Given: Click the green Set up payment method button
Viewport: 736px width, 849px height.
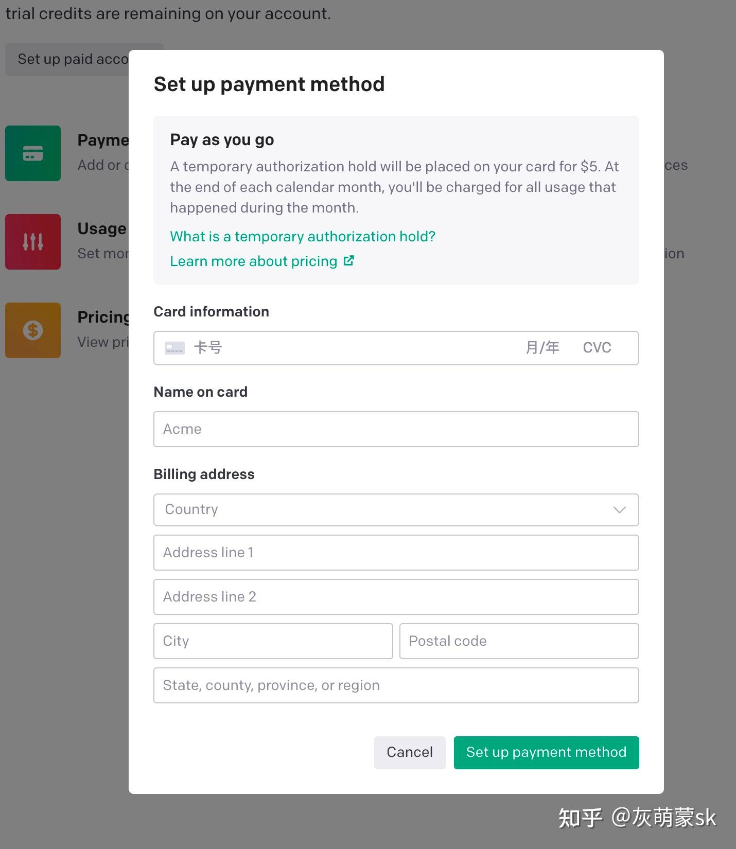Looking at the screenshot, I should coord(547,752).
